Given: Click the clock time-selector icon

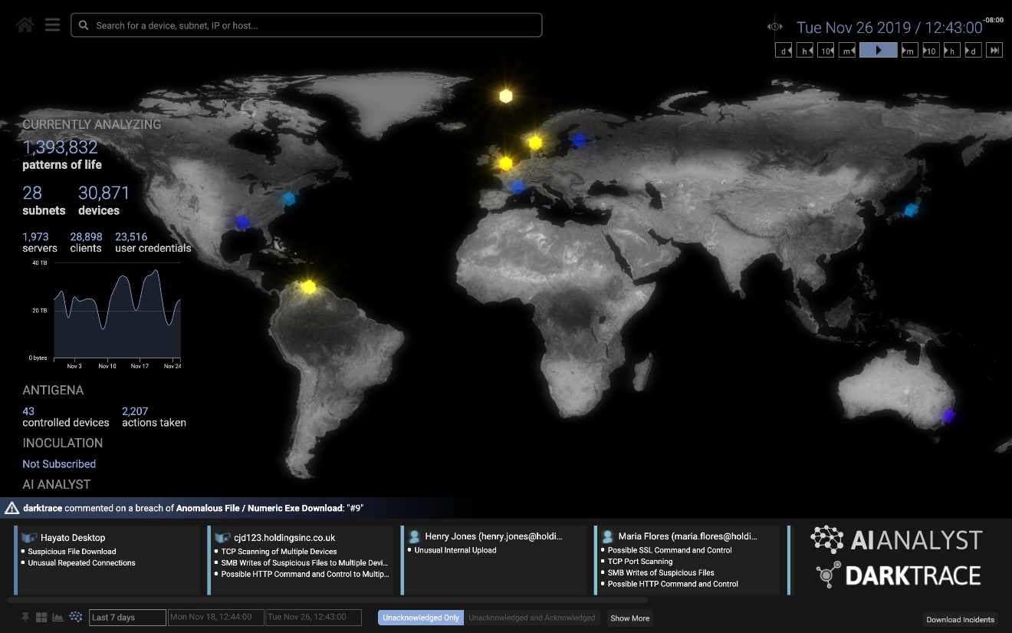Looking at the screenshot, I should 775,27.
